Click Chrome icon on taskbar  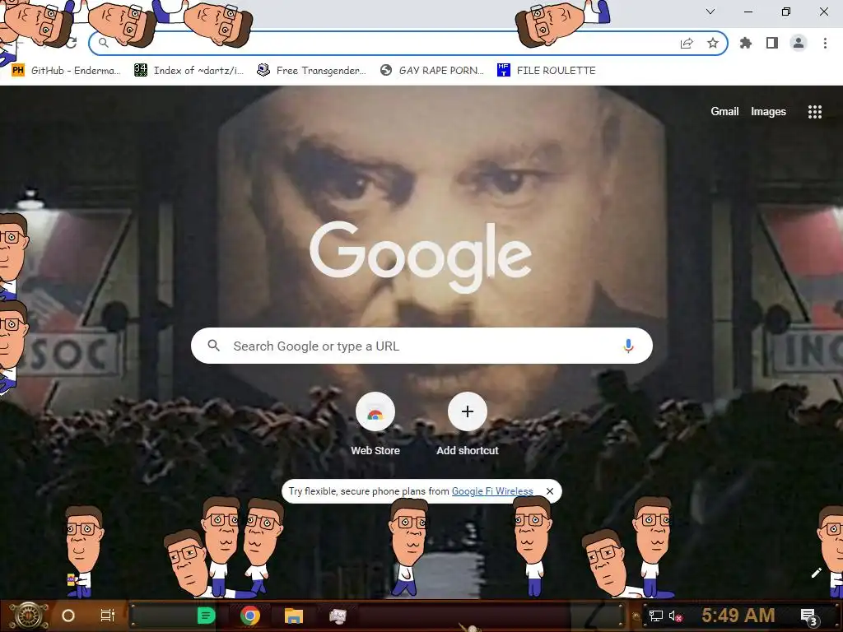(x=250, y=616)
